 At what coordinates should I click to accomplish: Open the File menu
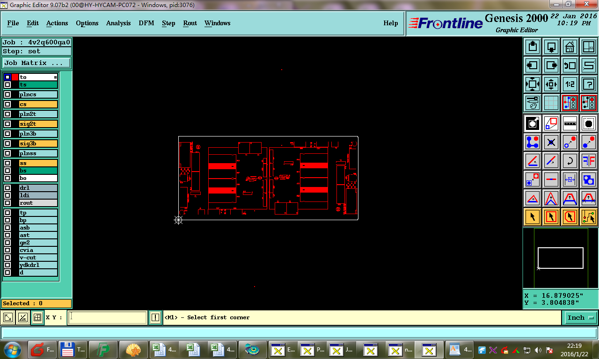(13, 23)
